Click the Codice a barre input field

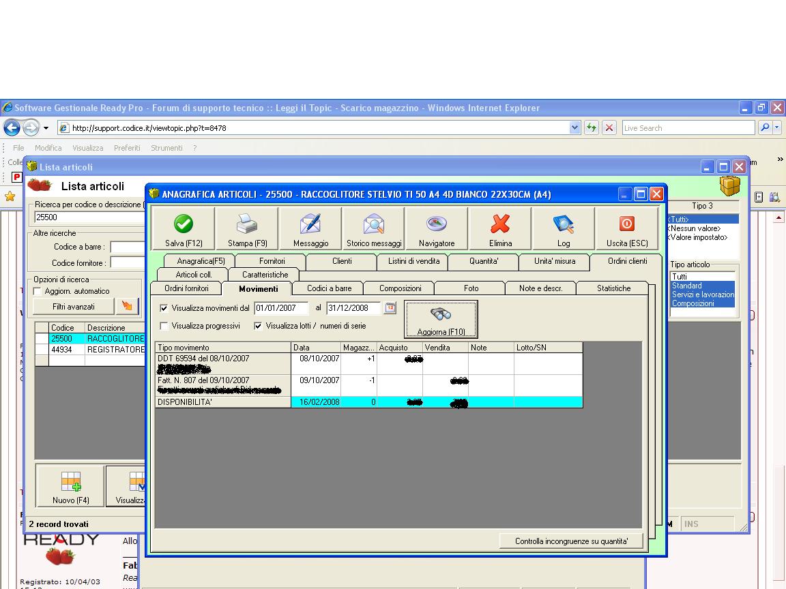click(128, 247)
